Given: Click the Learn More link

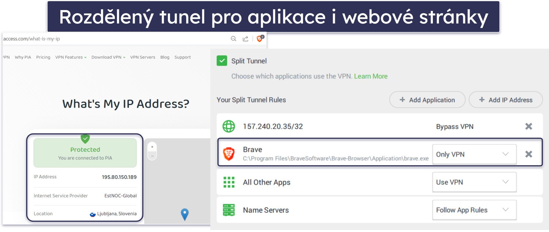Looking at the screenshot, I should pyautogui.click(x=371, y=76).
